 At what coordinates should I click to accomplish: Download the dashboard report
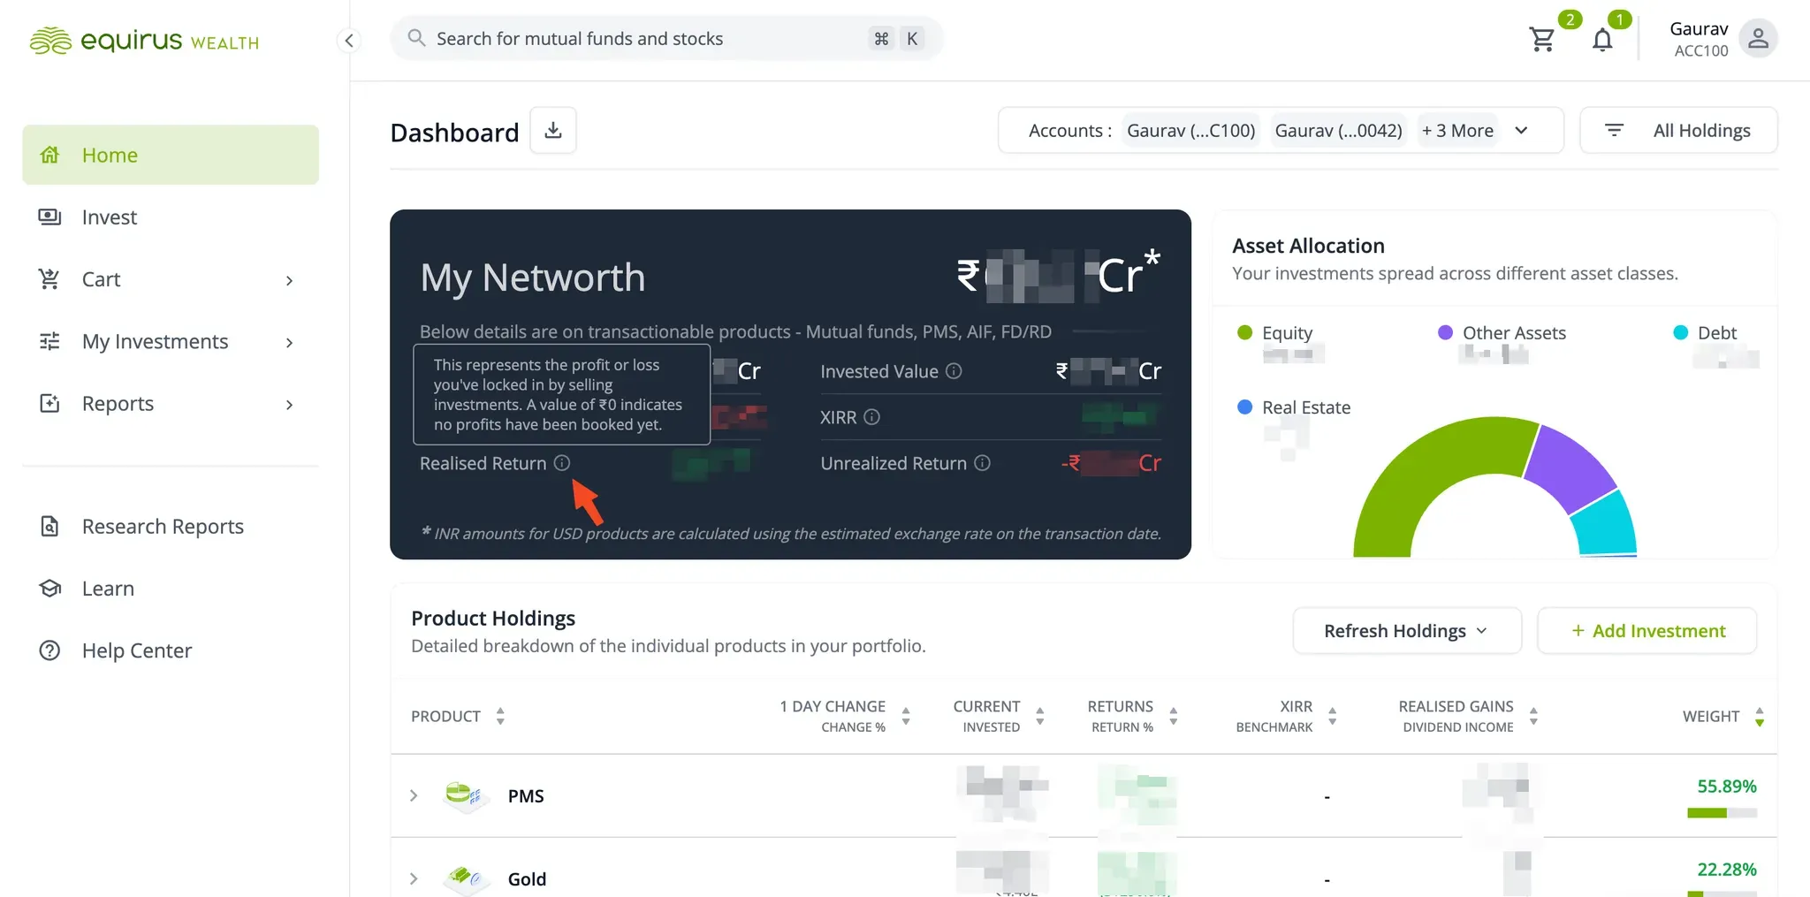(553, 131)
